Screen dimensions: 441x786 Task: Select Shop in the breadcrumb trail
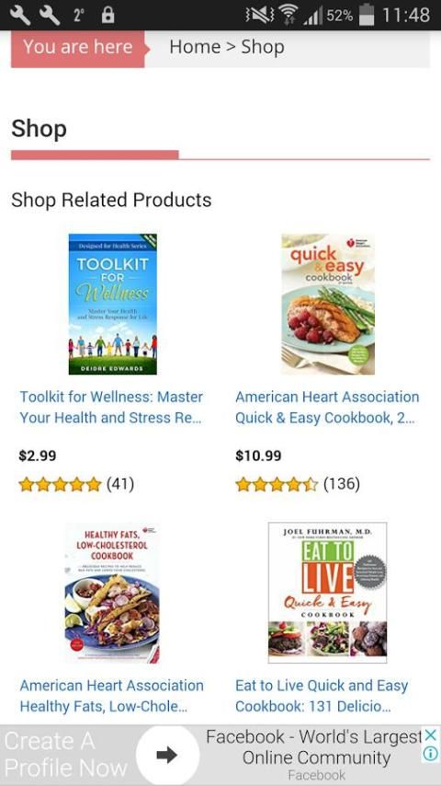coord(263,47)
